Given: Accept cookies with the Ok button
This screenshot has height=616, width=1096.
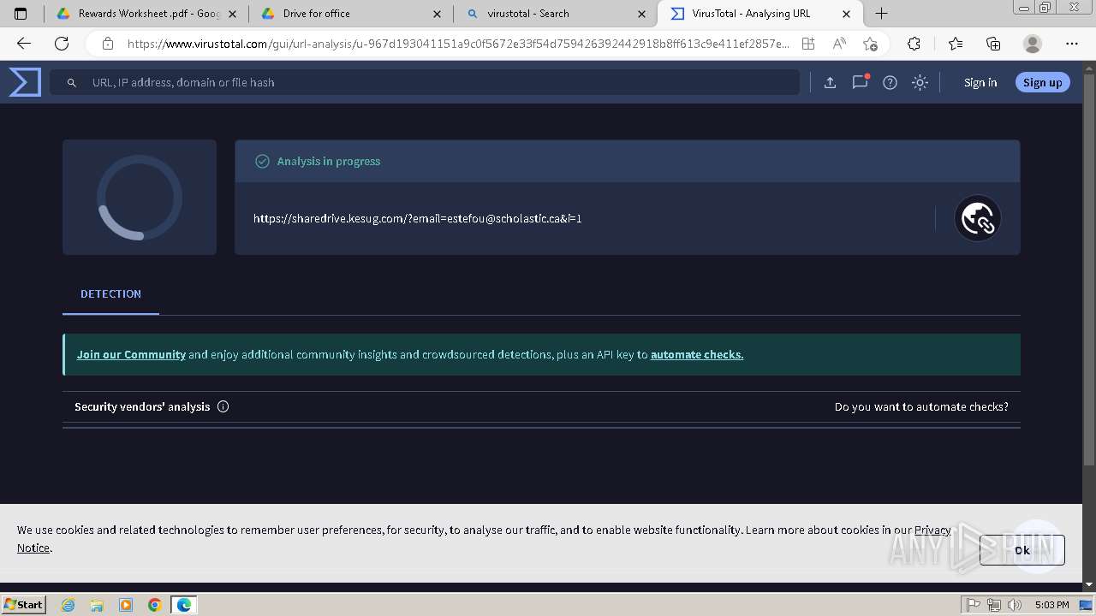Looking at the screenshot, I should click(x=1022, y=550).
